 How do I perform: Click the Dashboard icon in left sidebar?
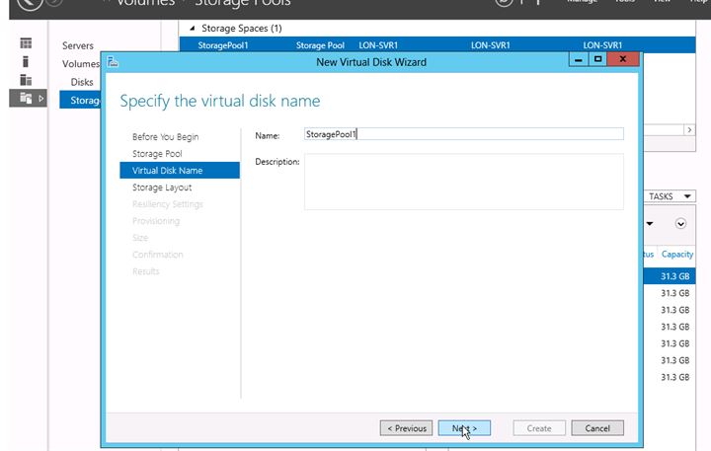tap(27, 44)
